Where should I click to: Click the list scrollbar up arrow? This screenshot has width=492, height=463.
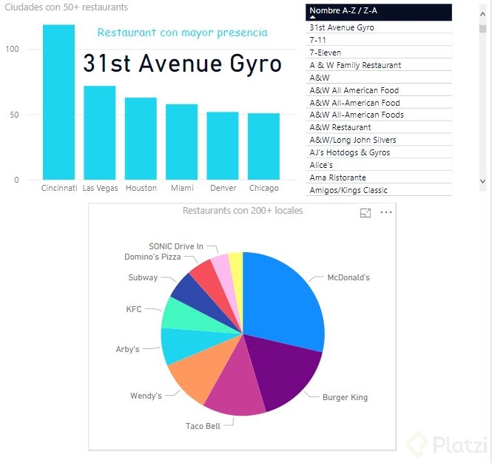[482, 14]
